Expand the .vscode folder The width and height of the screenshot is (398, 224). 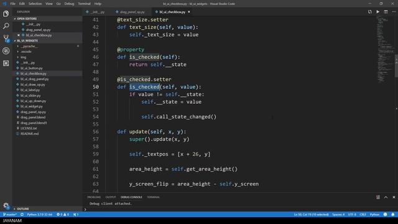26,52
